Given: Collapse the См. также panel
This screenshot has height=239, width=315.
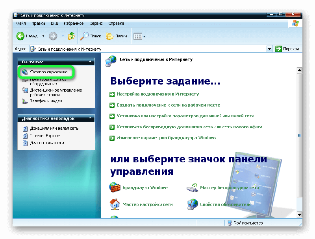Looking at the screenshot, I should pos(90,62).
